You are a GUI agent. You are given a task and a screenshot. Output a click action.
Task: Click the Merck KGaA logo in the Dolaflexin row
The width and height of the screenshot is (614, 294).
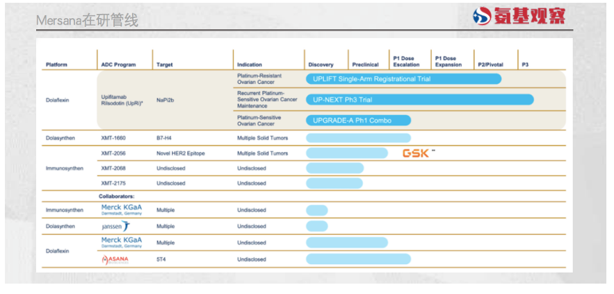coord(122,242)
